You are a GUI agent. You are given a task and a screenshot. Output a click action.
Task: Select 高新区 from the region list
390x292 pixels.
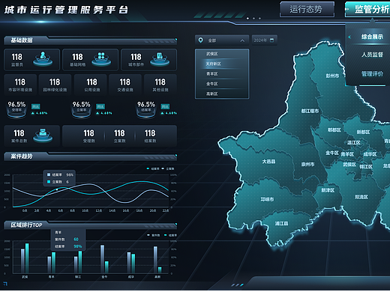pos(222,94)
